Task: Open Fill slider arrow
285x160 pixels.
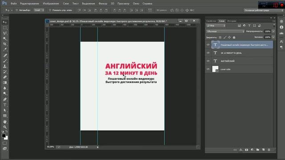Action: point(273,37)
